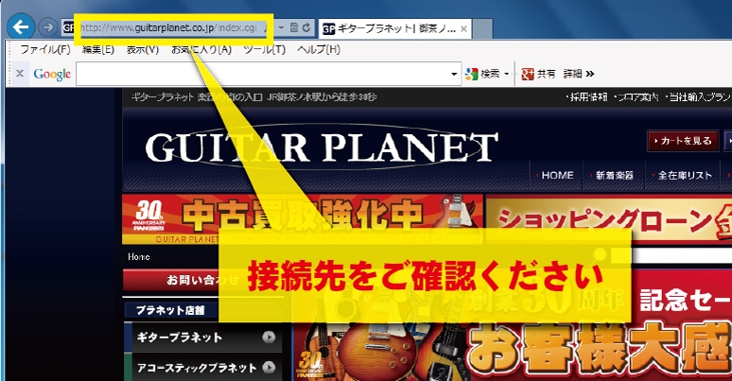Close the Google toolbar with X
732x381 pixels.
pyautogui.click(x=20, y=74)
